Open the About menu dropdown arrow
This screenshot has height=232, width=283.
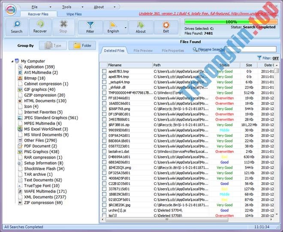coord(114,7)
